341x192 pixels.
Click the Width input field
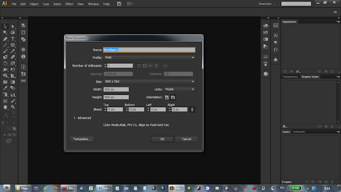click(116, 89)
